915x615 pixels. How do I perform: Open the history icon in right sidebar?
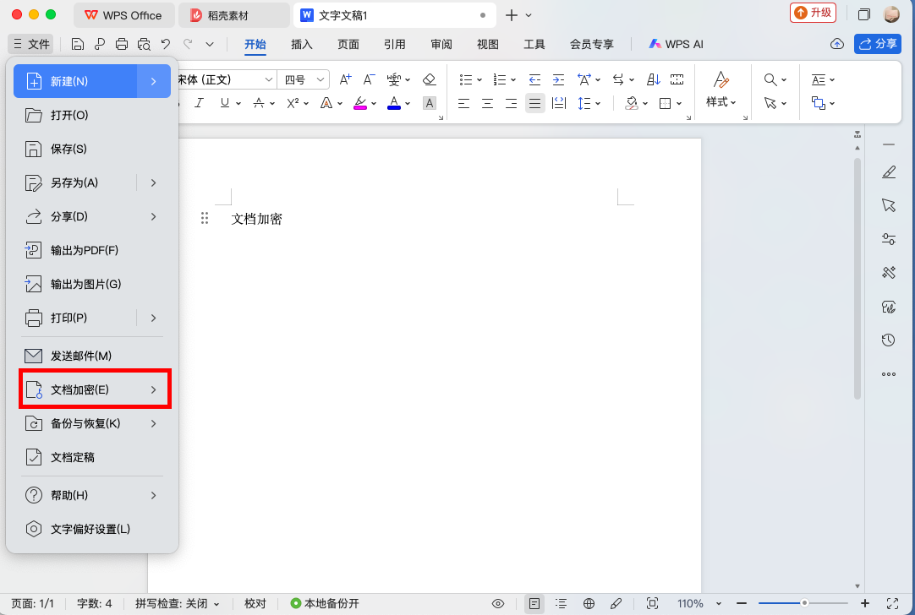889,340
